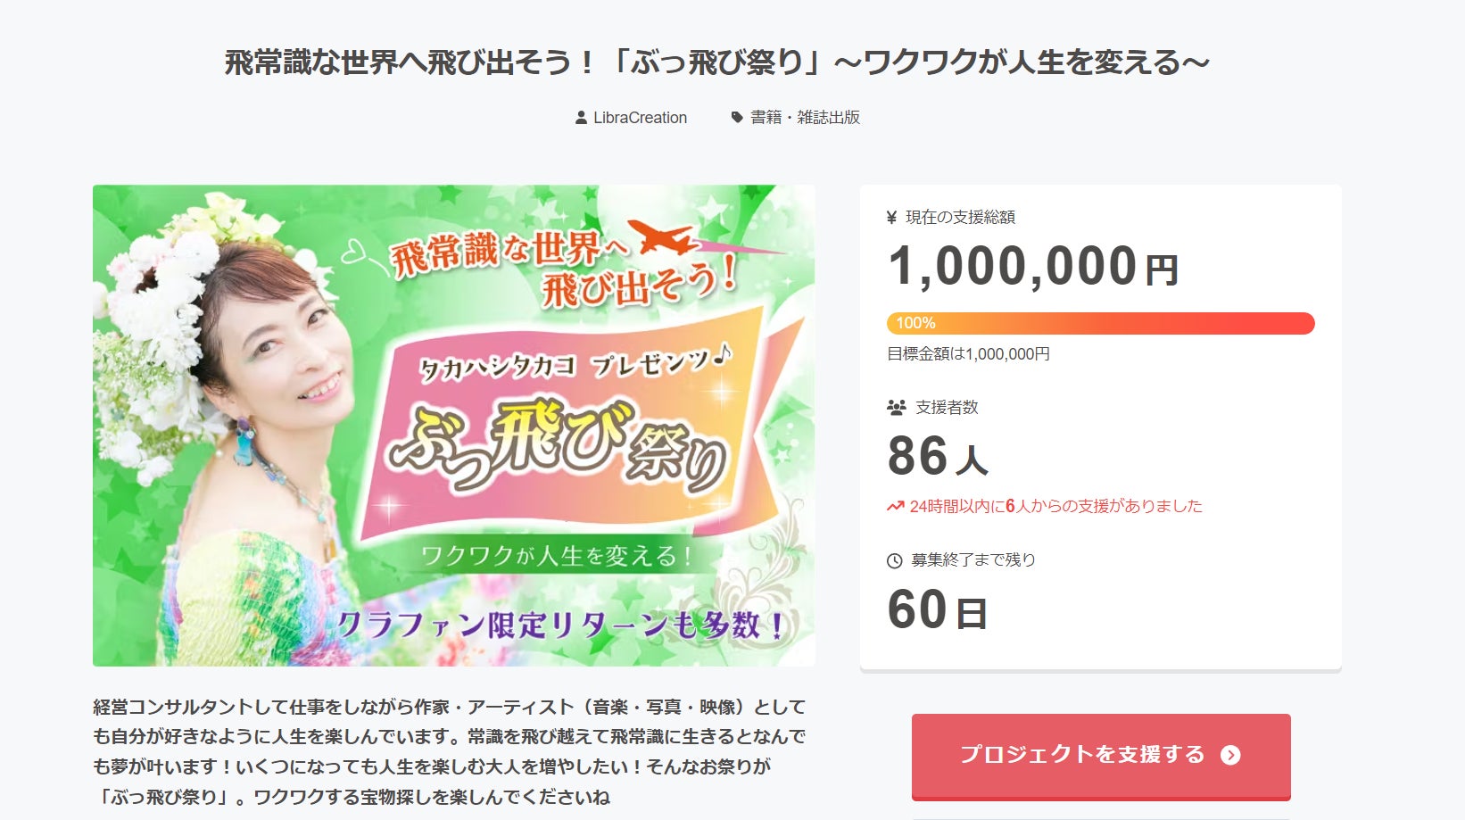Click the yen icon beside 現在の支援総額

891,217
